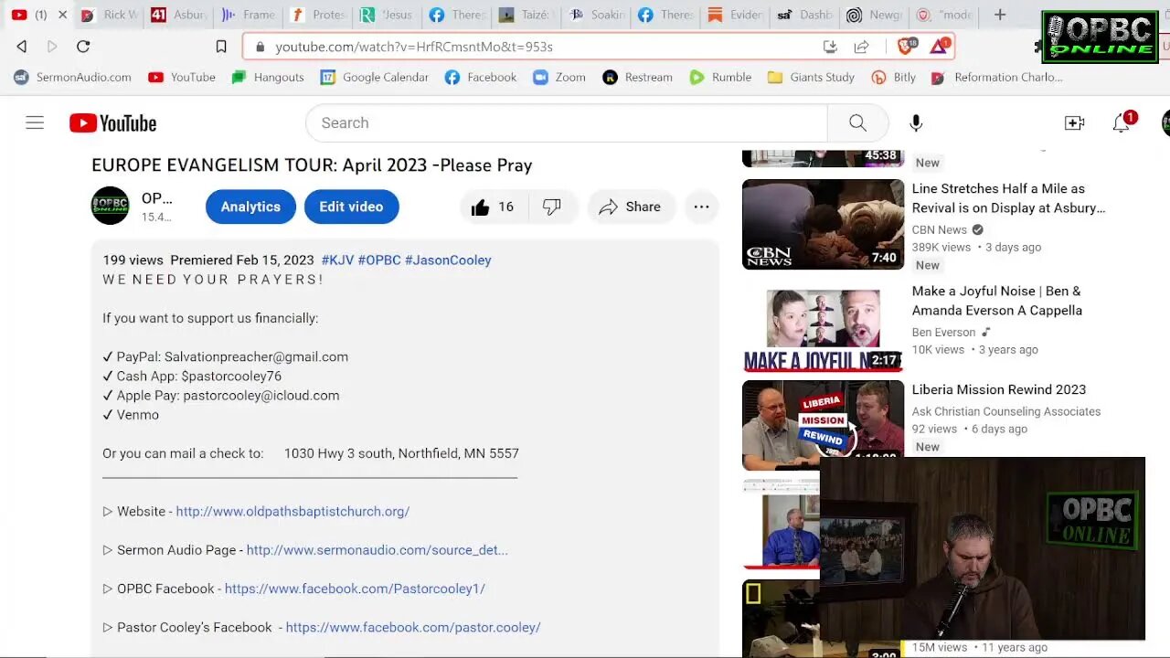The height and width of the screenshot is (658, 1170).
Task: Click the browser address bar URL
Action: (x=414, y=47)
